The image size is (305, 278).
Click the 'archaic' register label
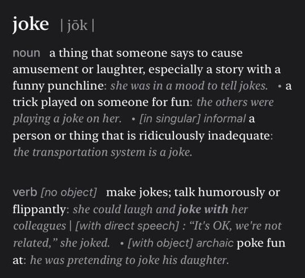(215, 243)
